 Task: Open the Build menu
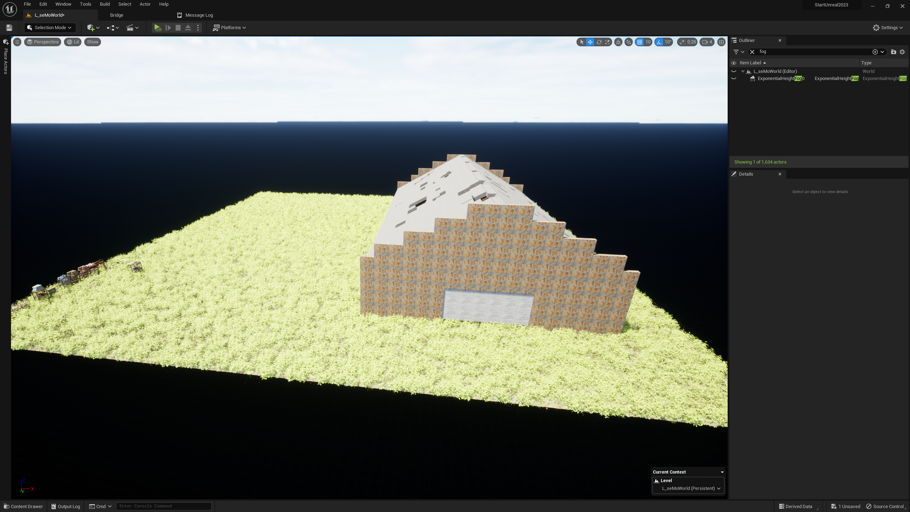pos(105,4)
